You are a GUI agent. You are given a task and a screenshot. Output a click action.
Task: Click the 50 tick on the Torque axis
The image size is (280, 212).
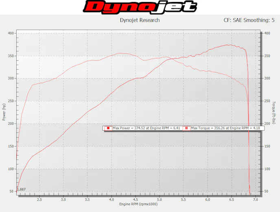pyautogui.click(x=267, y=191)
